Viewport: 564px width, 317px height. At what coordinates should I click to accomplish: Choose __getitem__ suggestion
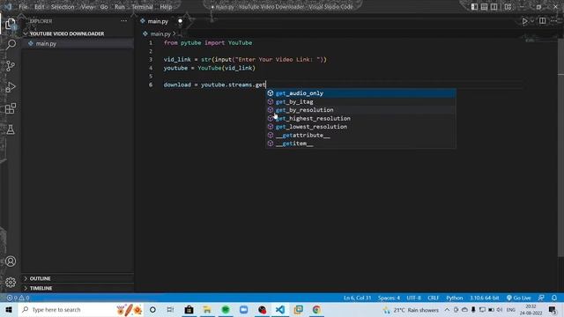[360, 144]
